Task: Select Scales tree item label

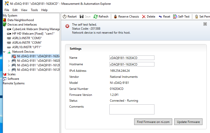Action: click(x=12, y=74)
